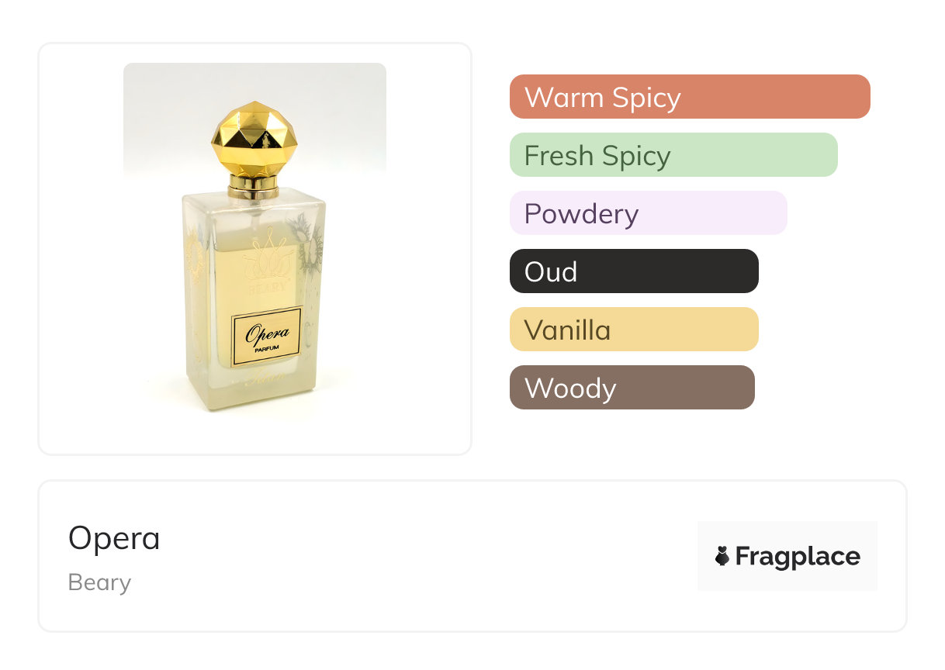Click the Fragplace wordmark text
The image size is (945, 670).
point(797,556)
